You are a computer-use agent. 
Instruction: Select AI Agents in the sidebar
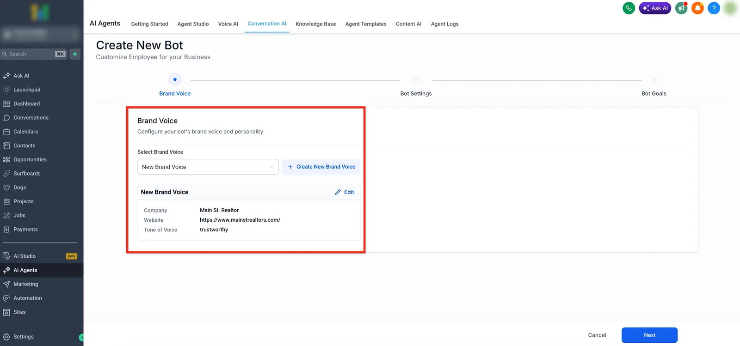coord(42,270)
